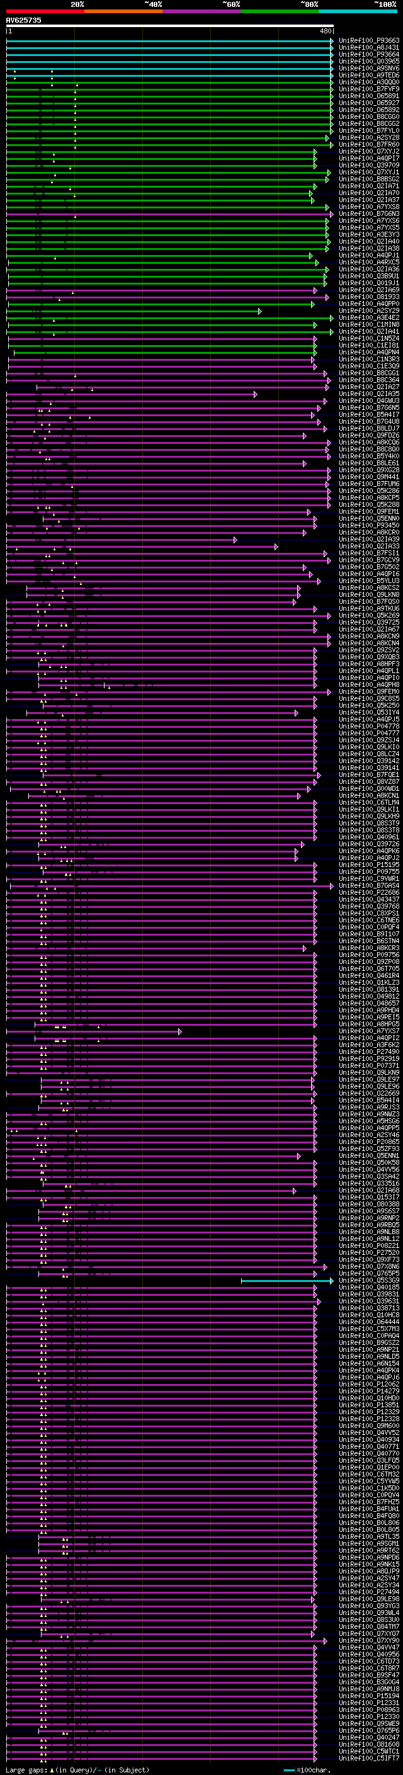
Task: Select the UniRef100_Q7X8N6 label
Action: (369, 1266)
